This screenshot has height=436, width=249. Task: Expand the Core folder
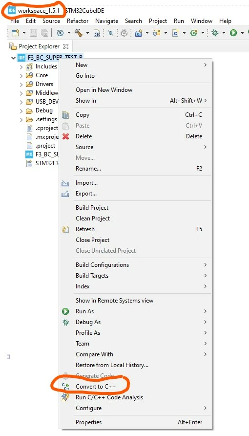21,75
